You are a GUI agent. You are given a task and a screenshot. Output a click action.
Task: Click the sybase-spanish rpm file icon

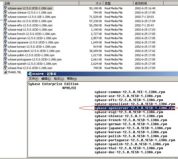(5, 63)
